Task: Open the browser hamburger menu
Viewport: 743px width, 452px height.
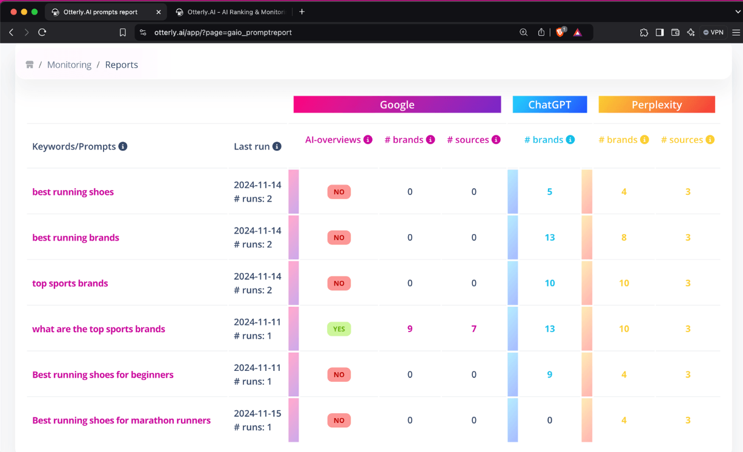Action: point(736,32)
